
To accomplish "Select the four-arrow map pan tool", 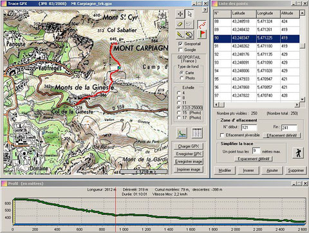I will (180, 14).
